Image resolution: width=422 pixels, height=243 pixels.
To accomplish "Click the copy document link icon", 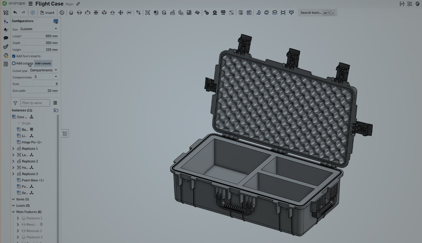I will [x=78, y=4].
